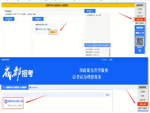The width and height of the screenshot is (150, 113).
Task: Click the QR code image
Action: [x=140, y=41]
